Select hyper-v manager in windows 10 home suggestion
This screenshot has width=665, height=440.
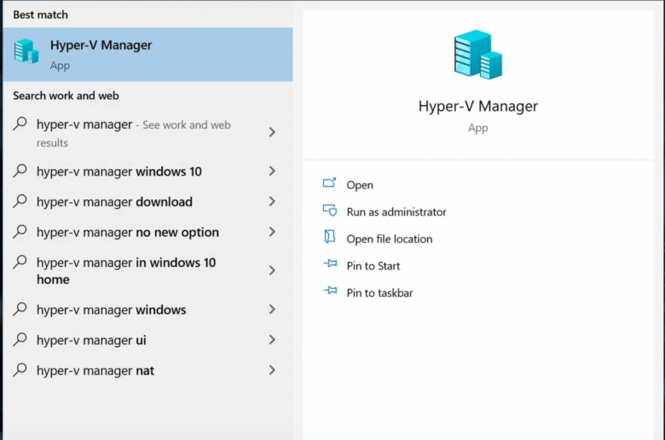(147, 270)
